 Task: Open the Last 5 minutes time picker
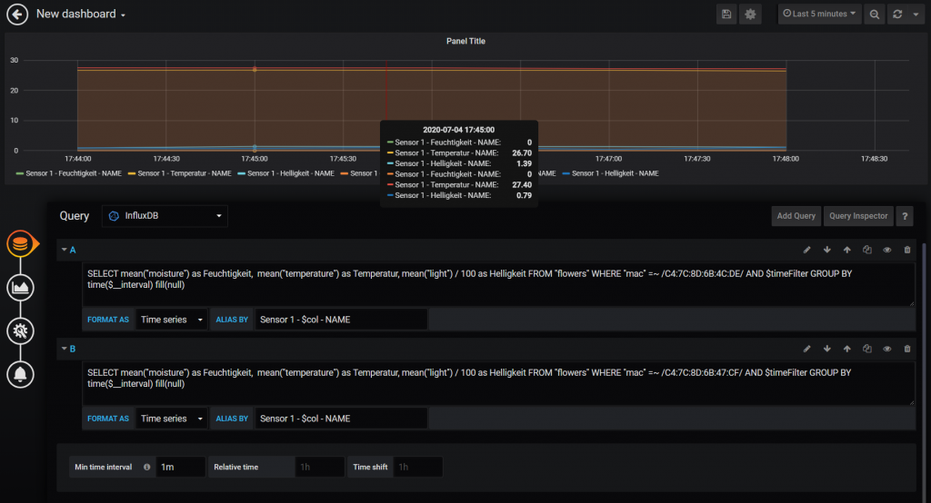click(819, 15)
